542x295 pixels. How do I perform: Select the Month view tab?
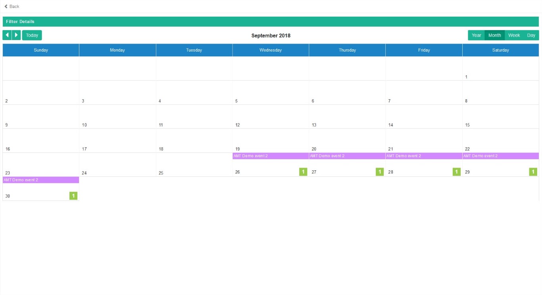494,35
